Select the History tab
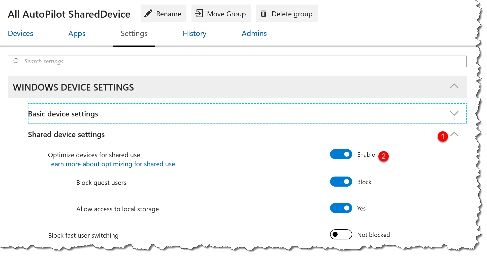This screenshot has width=487, height=256. (x=194, y=33)
